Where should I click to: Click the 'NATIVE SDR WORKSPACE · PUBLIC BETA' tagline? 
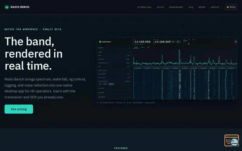pos(33,29)
